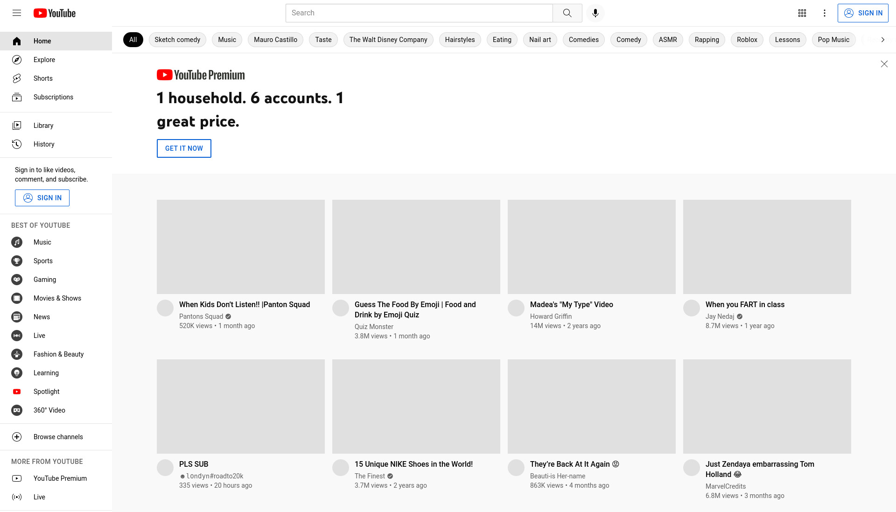Open PLS SUB video thumbnail
Screen dimensions: 896x512
241,407
